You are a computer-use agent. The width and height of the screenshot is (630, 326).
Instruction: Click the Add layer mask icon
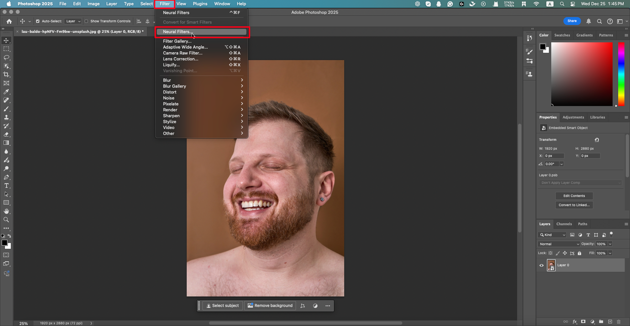583,322
